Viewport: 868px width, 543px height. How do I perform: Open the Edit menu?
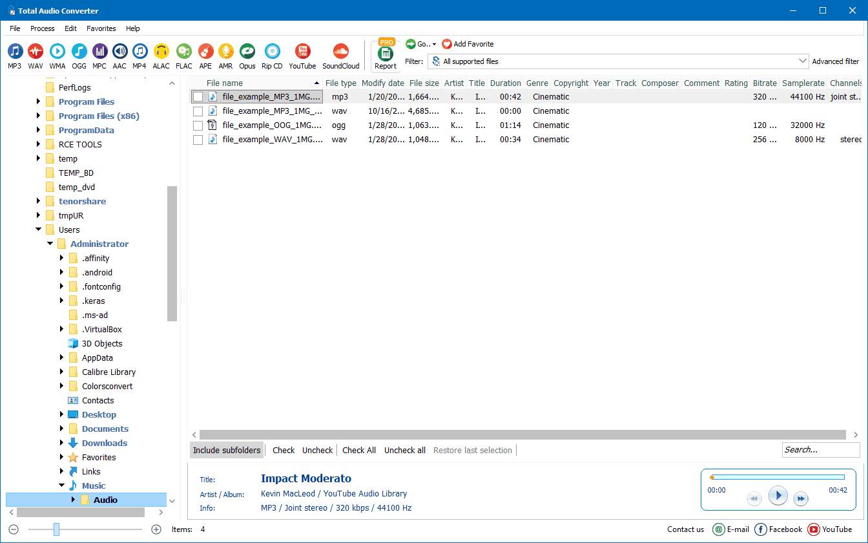(70, 28)
